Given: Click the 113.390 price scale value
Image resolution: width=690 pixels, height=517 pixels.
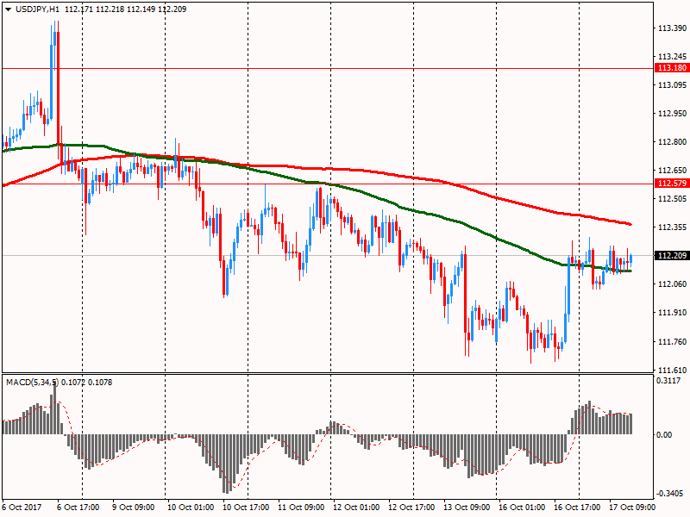Looking at the screenshot, I should click(x=672, y=28).
